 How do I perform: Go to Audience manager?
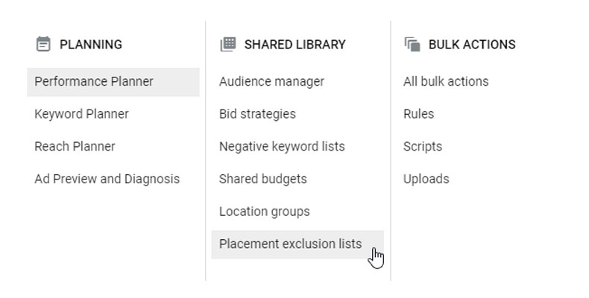tap(271, 82)
